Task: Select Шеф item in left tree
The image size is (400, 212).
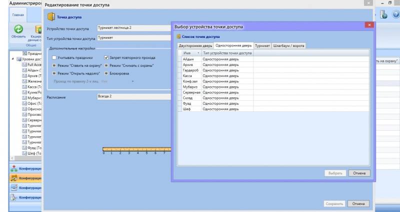Action: pos(34,154)
